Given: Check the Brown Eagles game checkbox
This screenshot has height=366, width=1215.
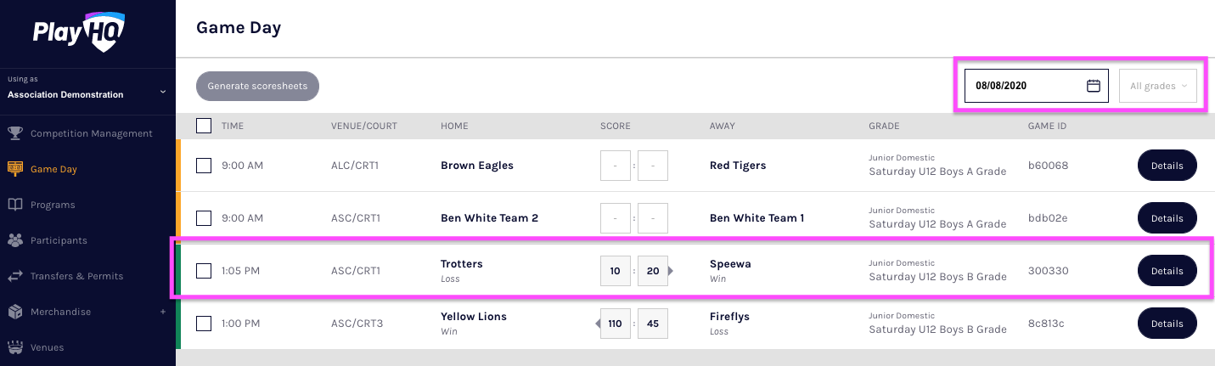Looking at the screenshot, I should 204,166.
